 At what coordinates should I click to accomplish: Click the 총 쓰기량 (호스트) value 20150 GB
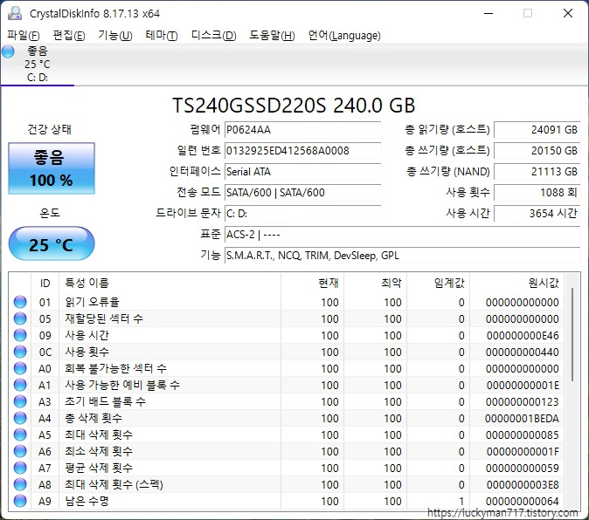(537, 151)
